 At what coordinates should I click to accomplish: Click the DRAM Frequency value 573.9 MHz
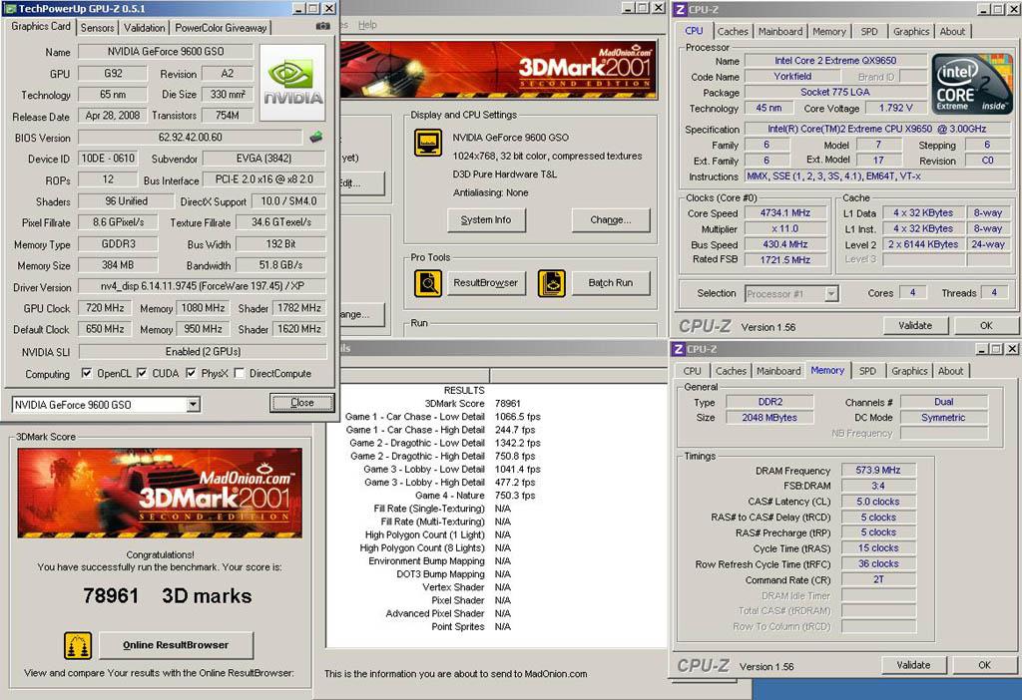(878, 470)
